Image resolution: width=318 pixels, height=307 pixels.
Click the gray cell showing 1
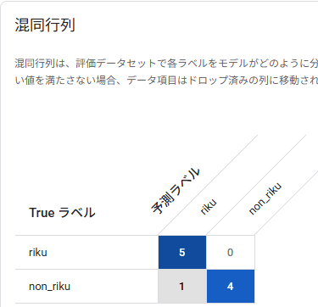click(182, 287)
